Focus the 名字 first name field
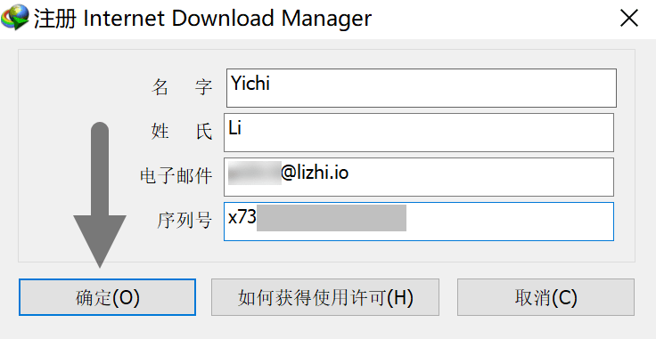 coord(422,88)
